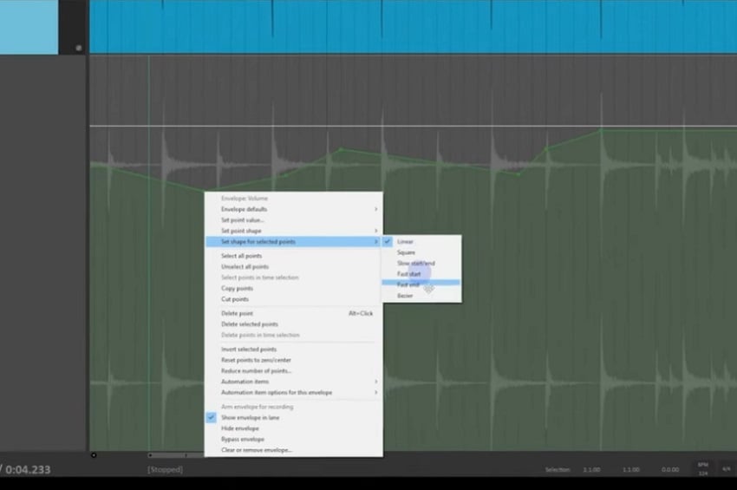Expand the Set point shape submenu
The height and width of the screenshot is (490, 737).
(x=294, y=231)
